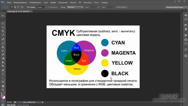This screenshot has width=188, height=106.
Task: Select the Clone Stamp tool
Action: pyautogui.click(x=3, y=47)
